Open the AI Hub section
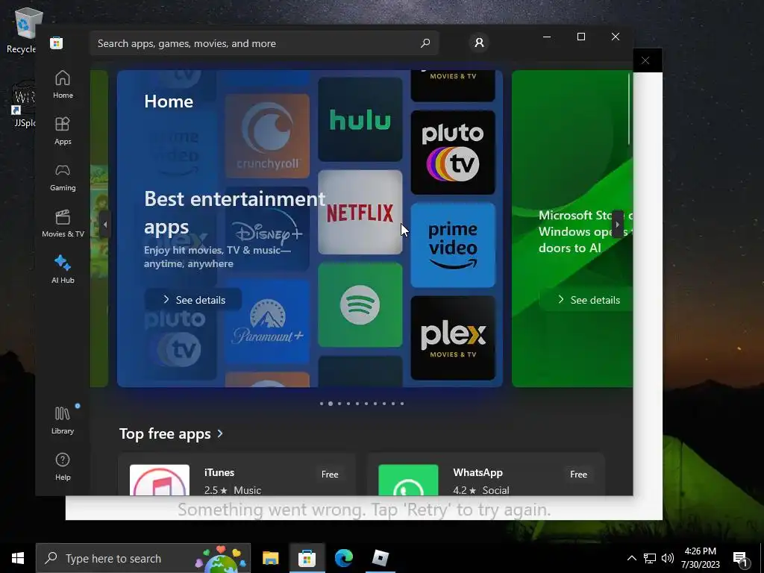The image size is (764, 573). (63, 270)
